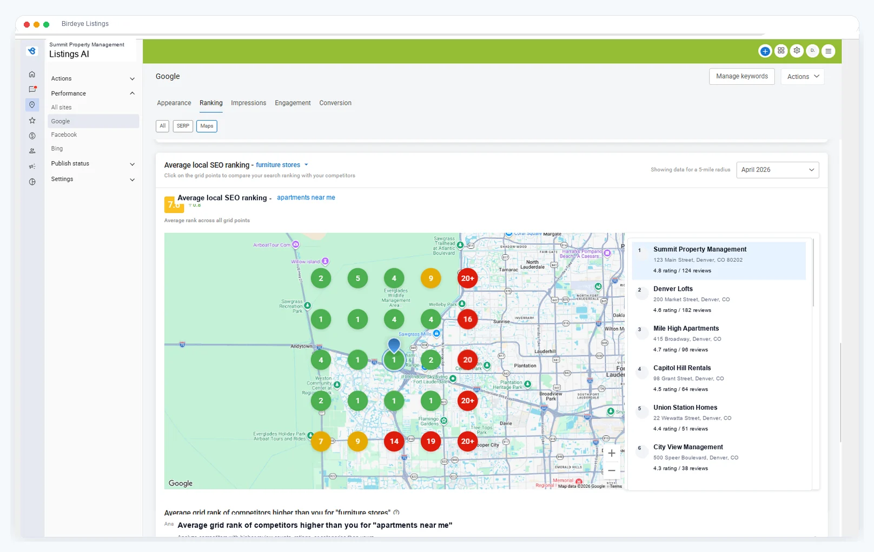Open the map Terms link

point(616,486)
